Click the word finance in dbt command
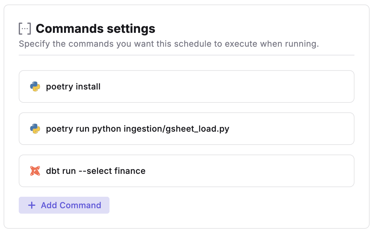372x232 pixels. click(x=130, y=171)
